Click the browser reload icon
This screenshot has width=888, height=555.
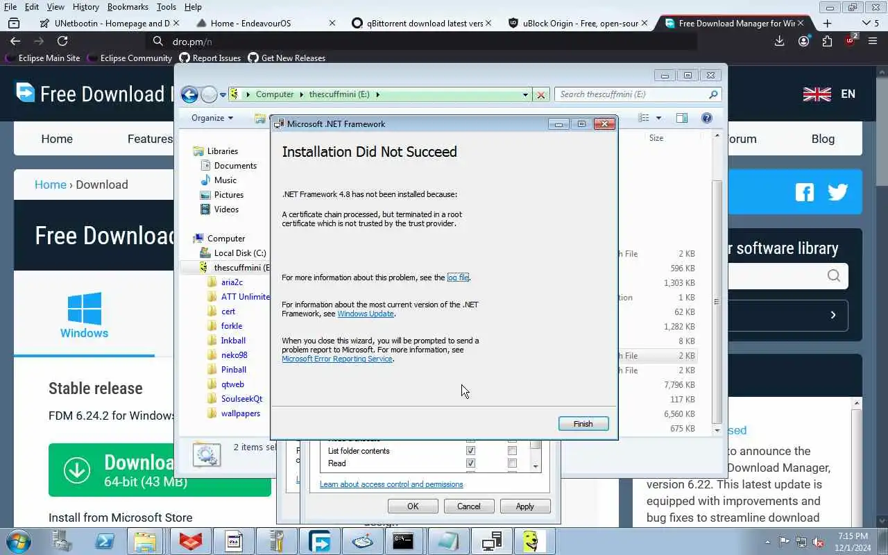click(x=62, y=42)
